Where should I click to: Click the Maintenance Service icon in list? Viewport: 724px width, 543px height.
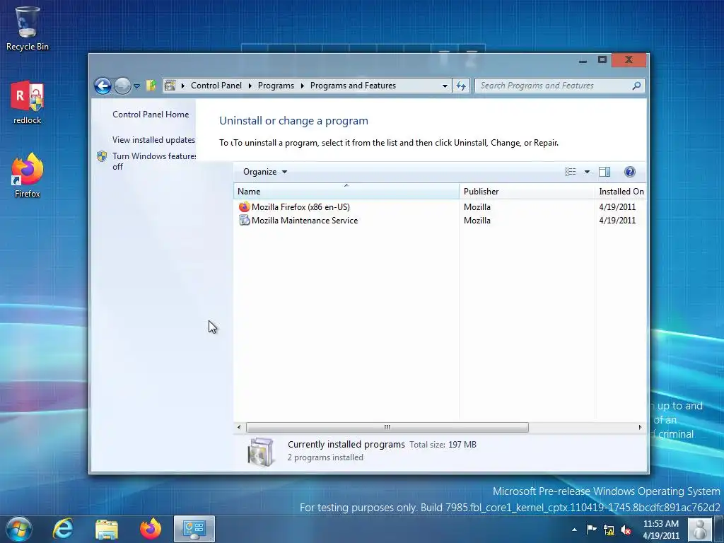click(244, 221)
